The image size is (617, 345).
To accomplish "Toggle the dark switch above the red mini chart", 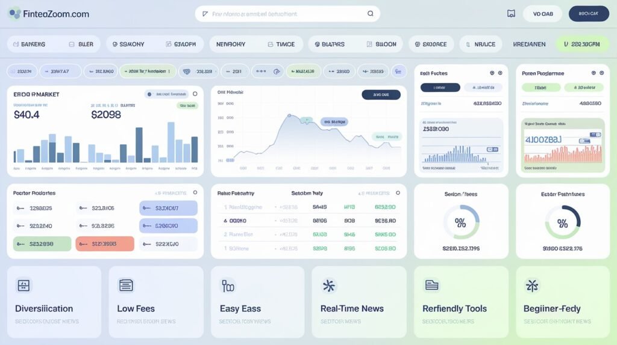I will (596, 135).
